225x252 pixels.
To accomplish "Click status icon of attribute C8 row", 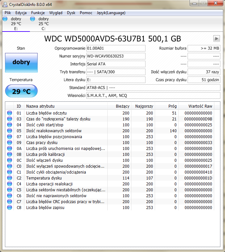I will point(10,207).
